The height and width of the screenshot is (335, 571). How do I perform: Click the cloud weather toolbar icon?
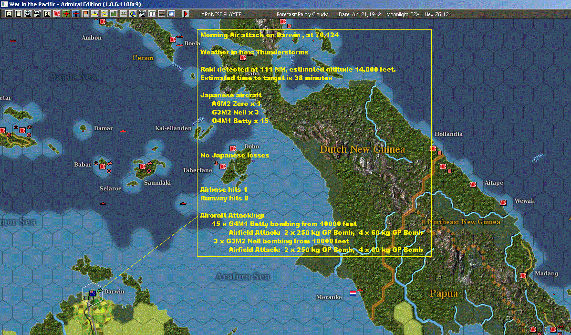tap(171, 14)
